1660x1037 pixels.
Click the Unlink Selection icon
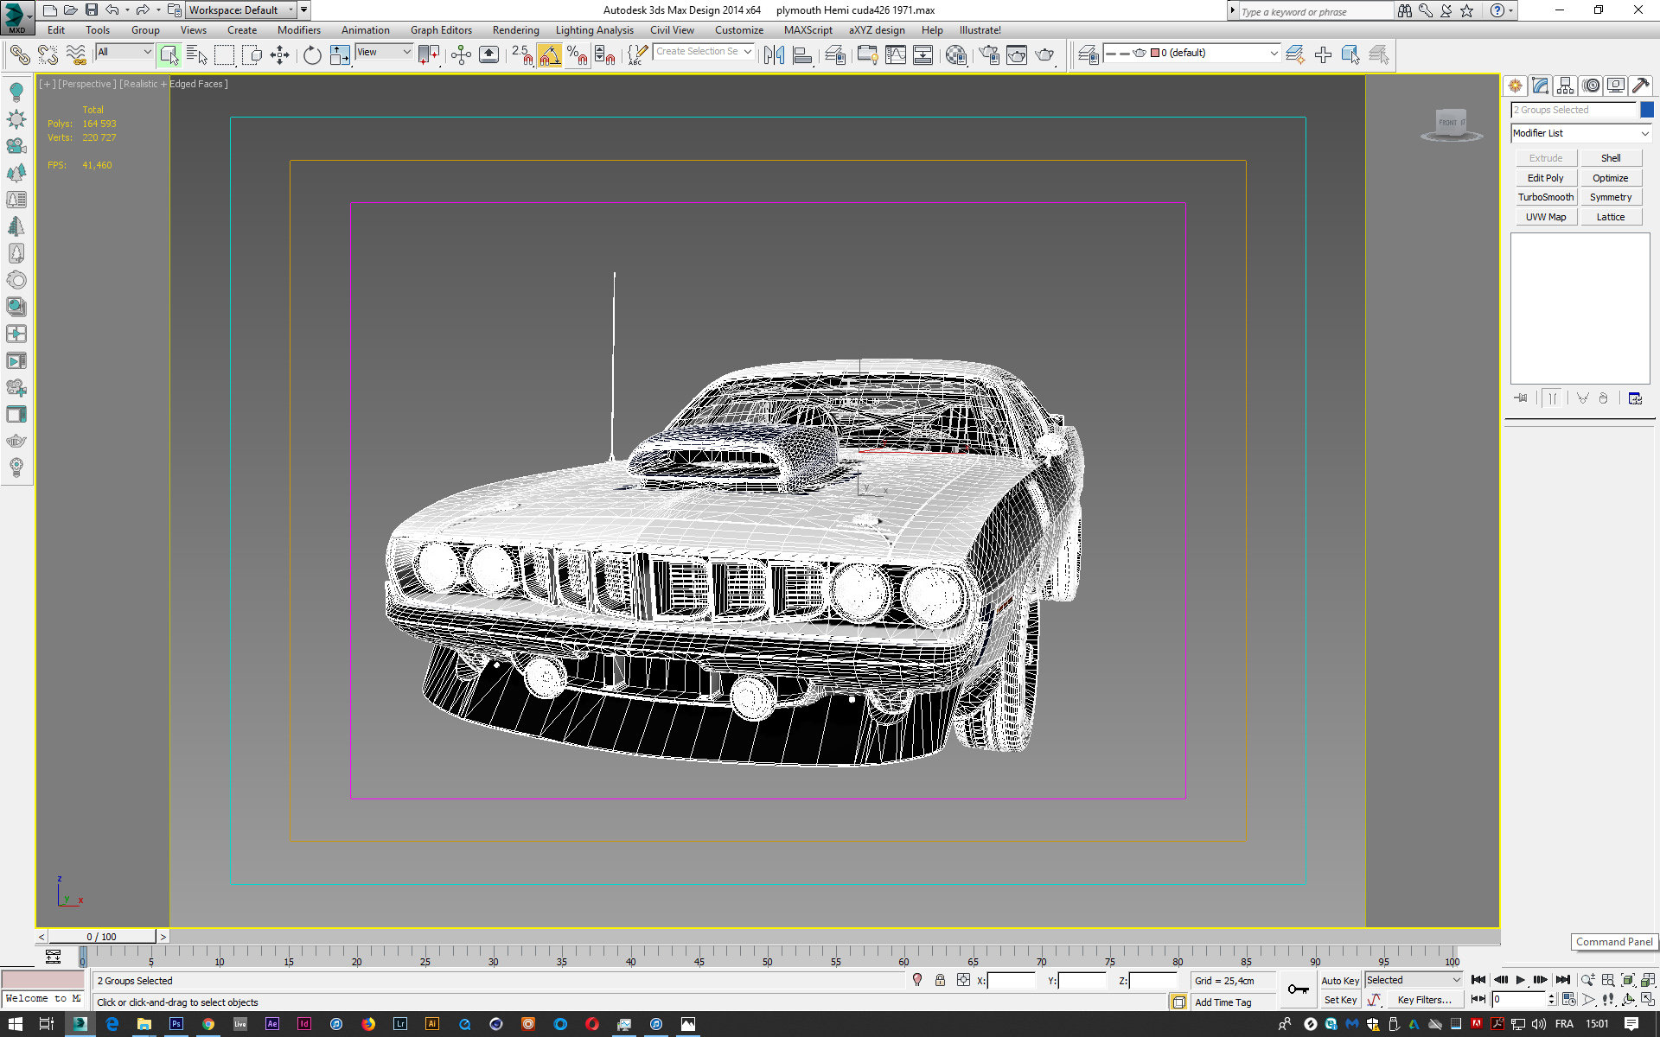pyautogui.click(x=48, y=55)
